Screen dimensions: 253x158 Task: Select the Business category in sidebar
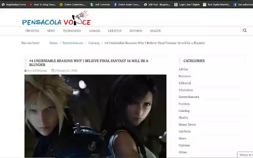[185, 76]
